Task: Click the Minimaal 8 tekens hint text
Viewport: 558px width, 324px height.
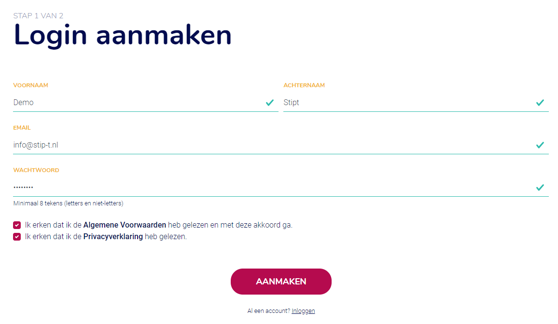Action: (x=69, y=203)
